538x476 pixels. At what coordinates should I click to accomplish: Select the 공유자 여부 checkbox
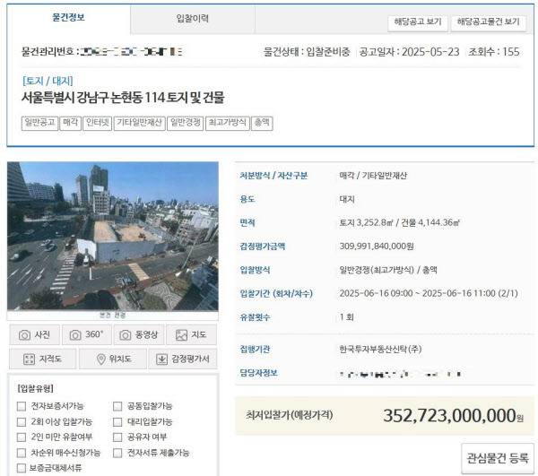pyautogui.click(x=117, y=437)
